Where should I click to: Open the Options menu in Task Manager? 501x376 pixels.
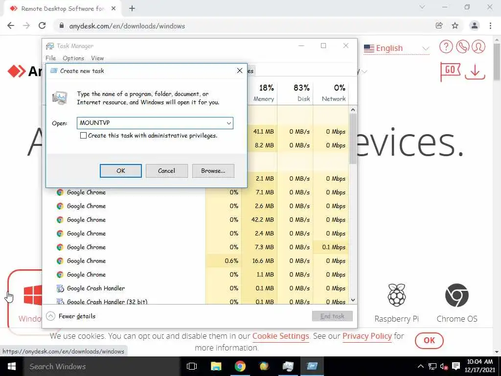coord(73,58)
